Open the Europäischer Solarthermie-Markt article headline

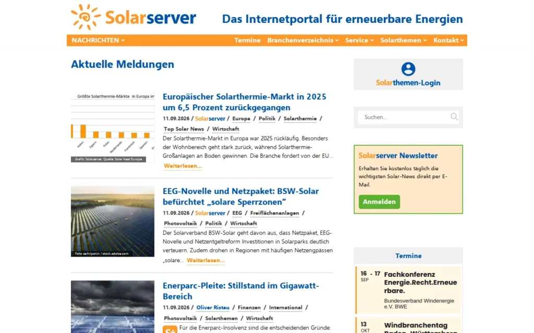coord(244,102)
